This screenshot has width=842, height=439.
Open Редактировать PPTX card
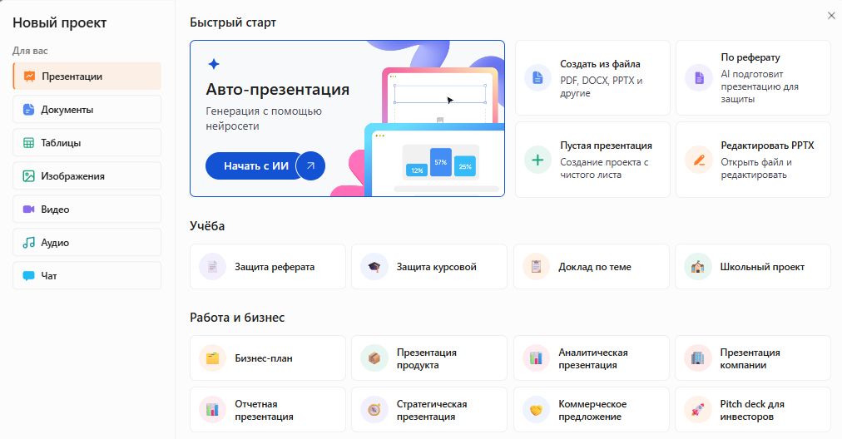click(754, 160)
